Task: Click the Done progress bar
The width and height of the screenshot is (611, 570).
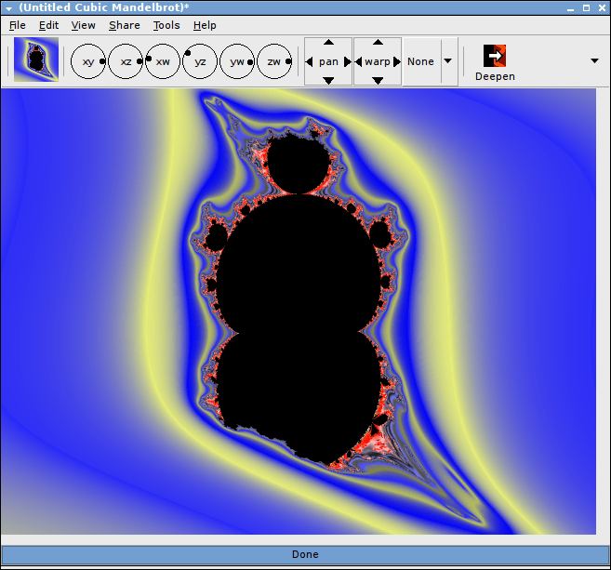Action: pyautogui.click(x=305, y=554)
